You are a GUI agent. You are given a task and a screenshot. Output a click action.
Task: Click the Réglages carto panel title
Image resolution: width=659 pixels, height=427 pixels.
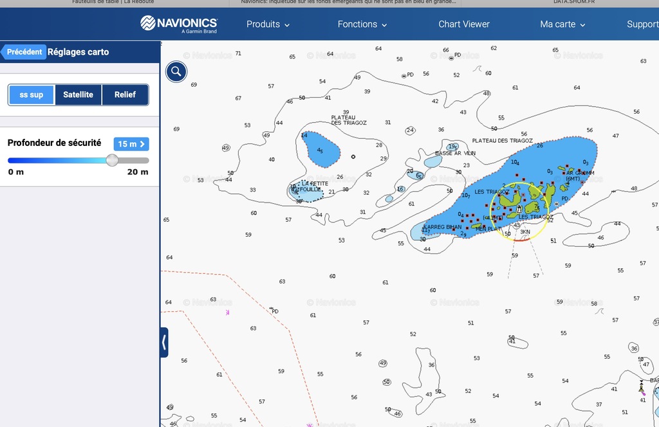[78, 52]
